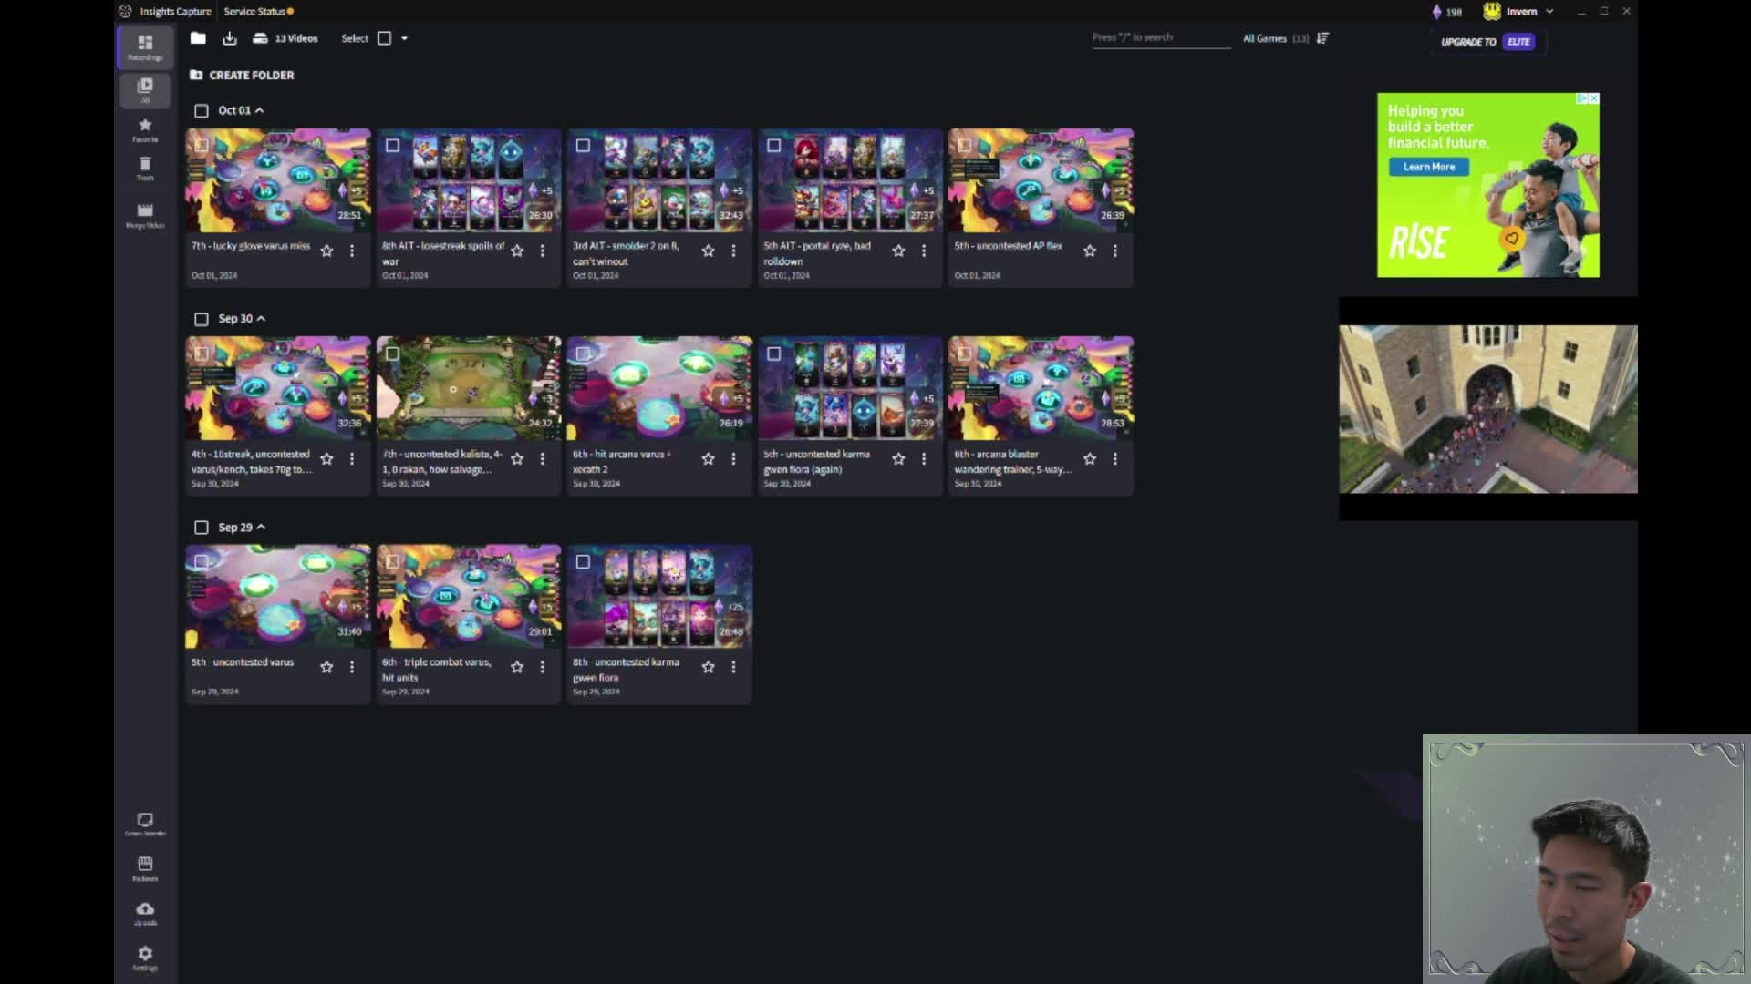Collapse the Sep 29 group
This screenshot has width=1751, height=984.
coord(261,528)
